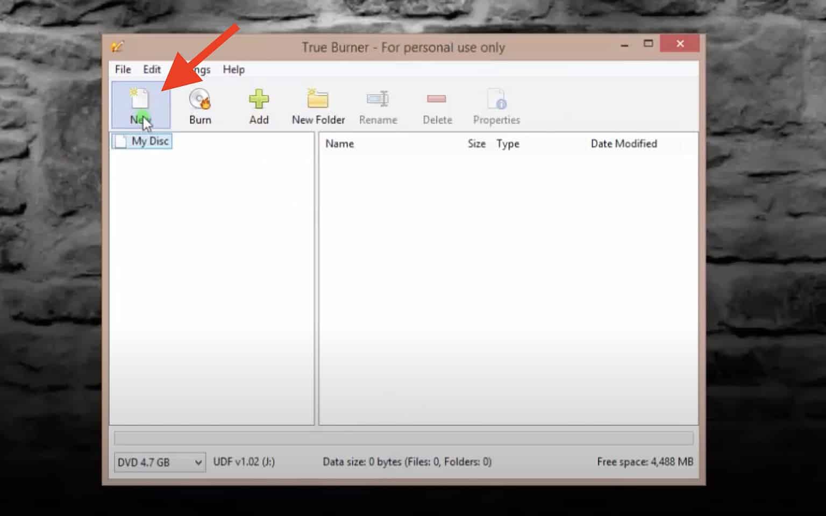Screen dimensions: 826x516
Task: Open Properties via its toolbar icon
Action: point(495,105)
